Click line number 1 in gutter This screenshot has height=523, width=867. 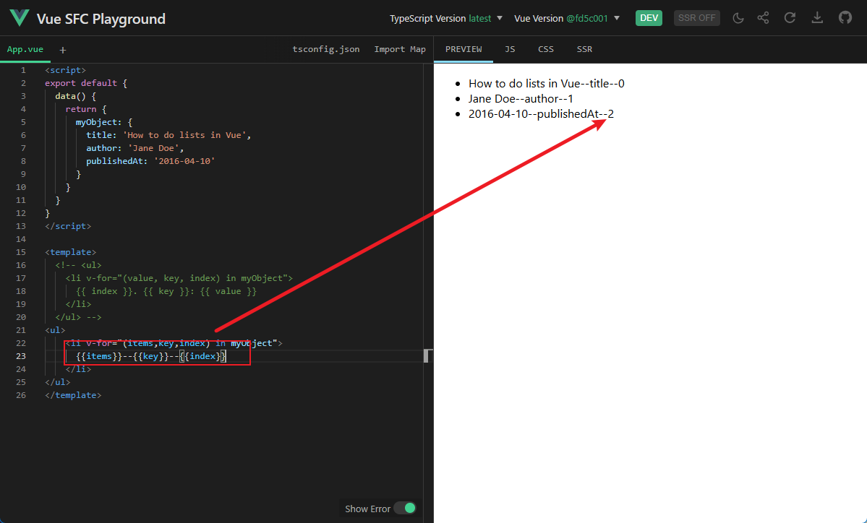[x=23, y=70]
